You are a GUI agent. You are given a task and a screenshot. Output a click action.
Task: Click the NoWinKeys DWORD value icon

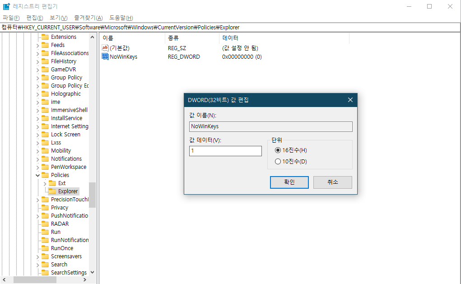pos(105,56)
